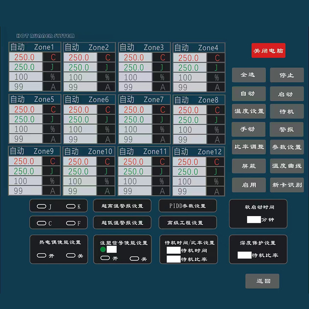Screen dimensions: 309x309
Task: Open 温度设置 temperature settings
Action: point(249,111)
